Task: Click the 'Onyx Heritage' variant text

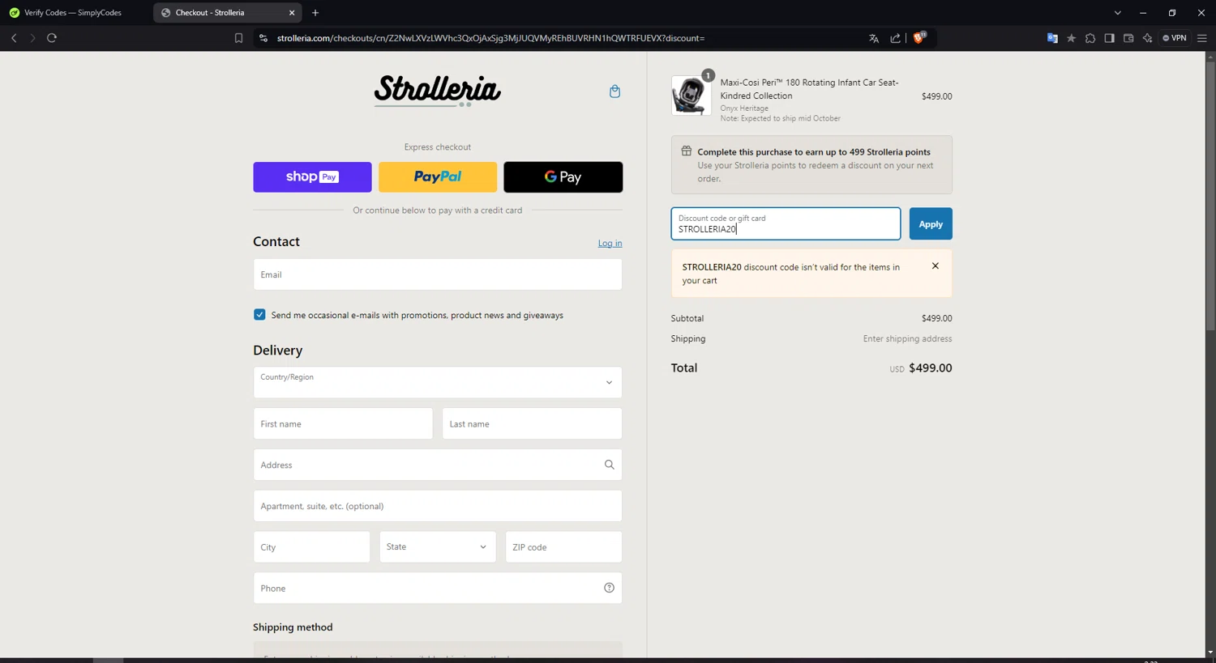Action: (744, 108)
